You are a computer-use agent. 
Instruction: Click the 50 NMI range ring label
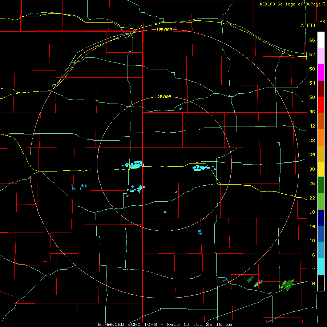point(164,96)
